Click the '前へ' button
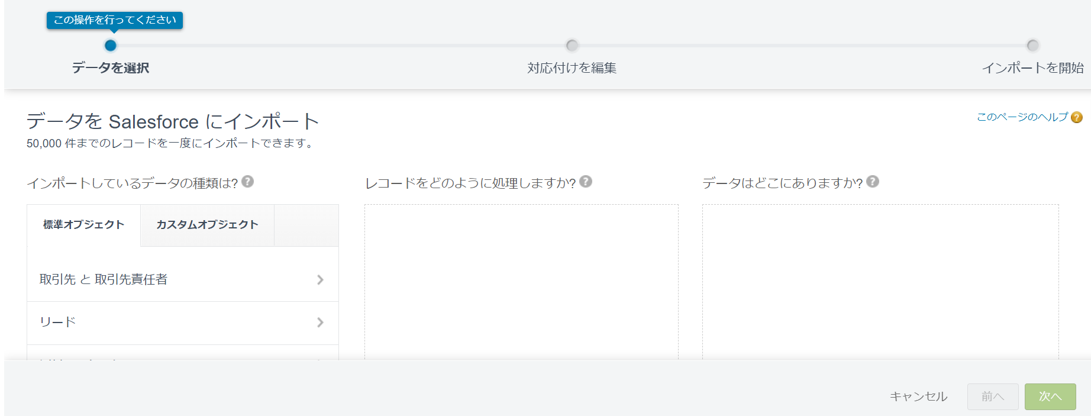The width and height of the screenshot is (1091, 416). coord(993,396)
